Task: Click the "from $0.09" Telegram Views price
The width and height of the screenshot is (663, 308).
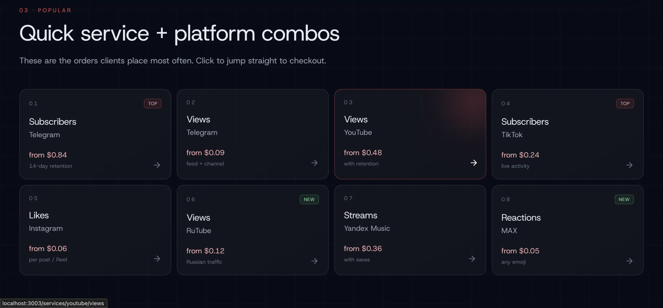Action: (x=205, y=153)
